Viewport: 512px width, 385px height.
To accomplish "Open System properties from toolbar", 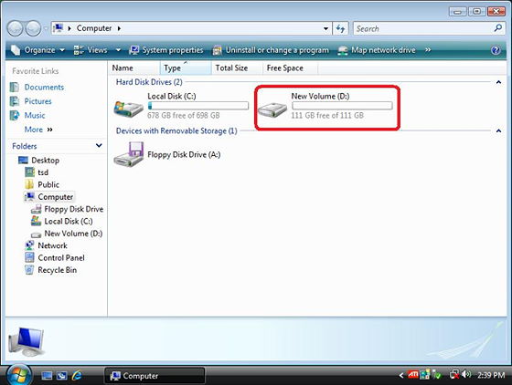I will pyautogui.click(x=166, y=50).
